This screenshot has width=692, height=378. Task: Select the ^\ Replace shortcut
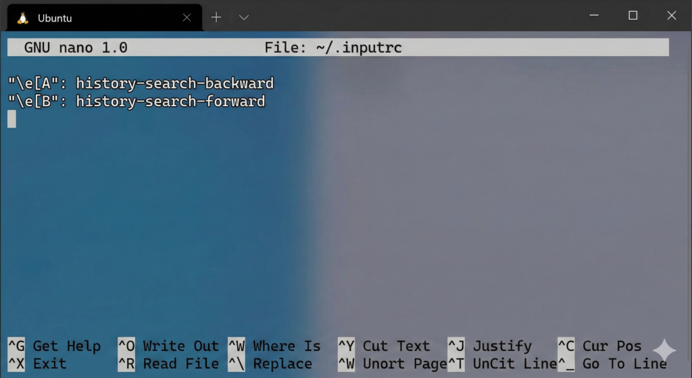270,364
